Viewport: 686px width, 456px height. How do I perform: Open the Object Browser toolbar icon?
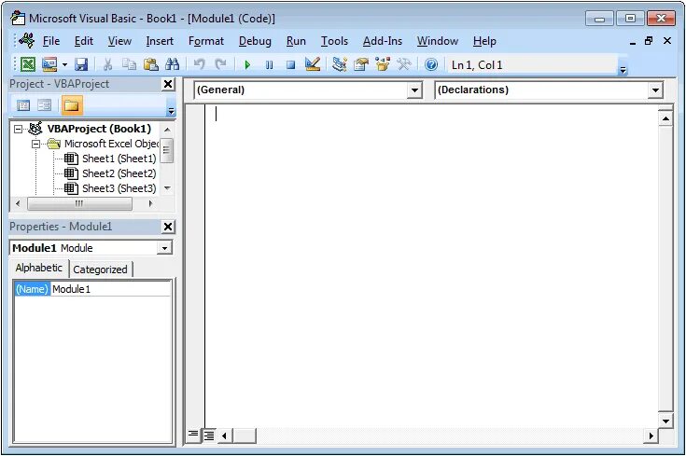click(383, 64)
